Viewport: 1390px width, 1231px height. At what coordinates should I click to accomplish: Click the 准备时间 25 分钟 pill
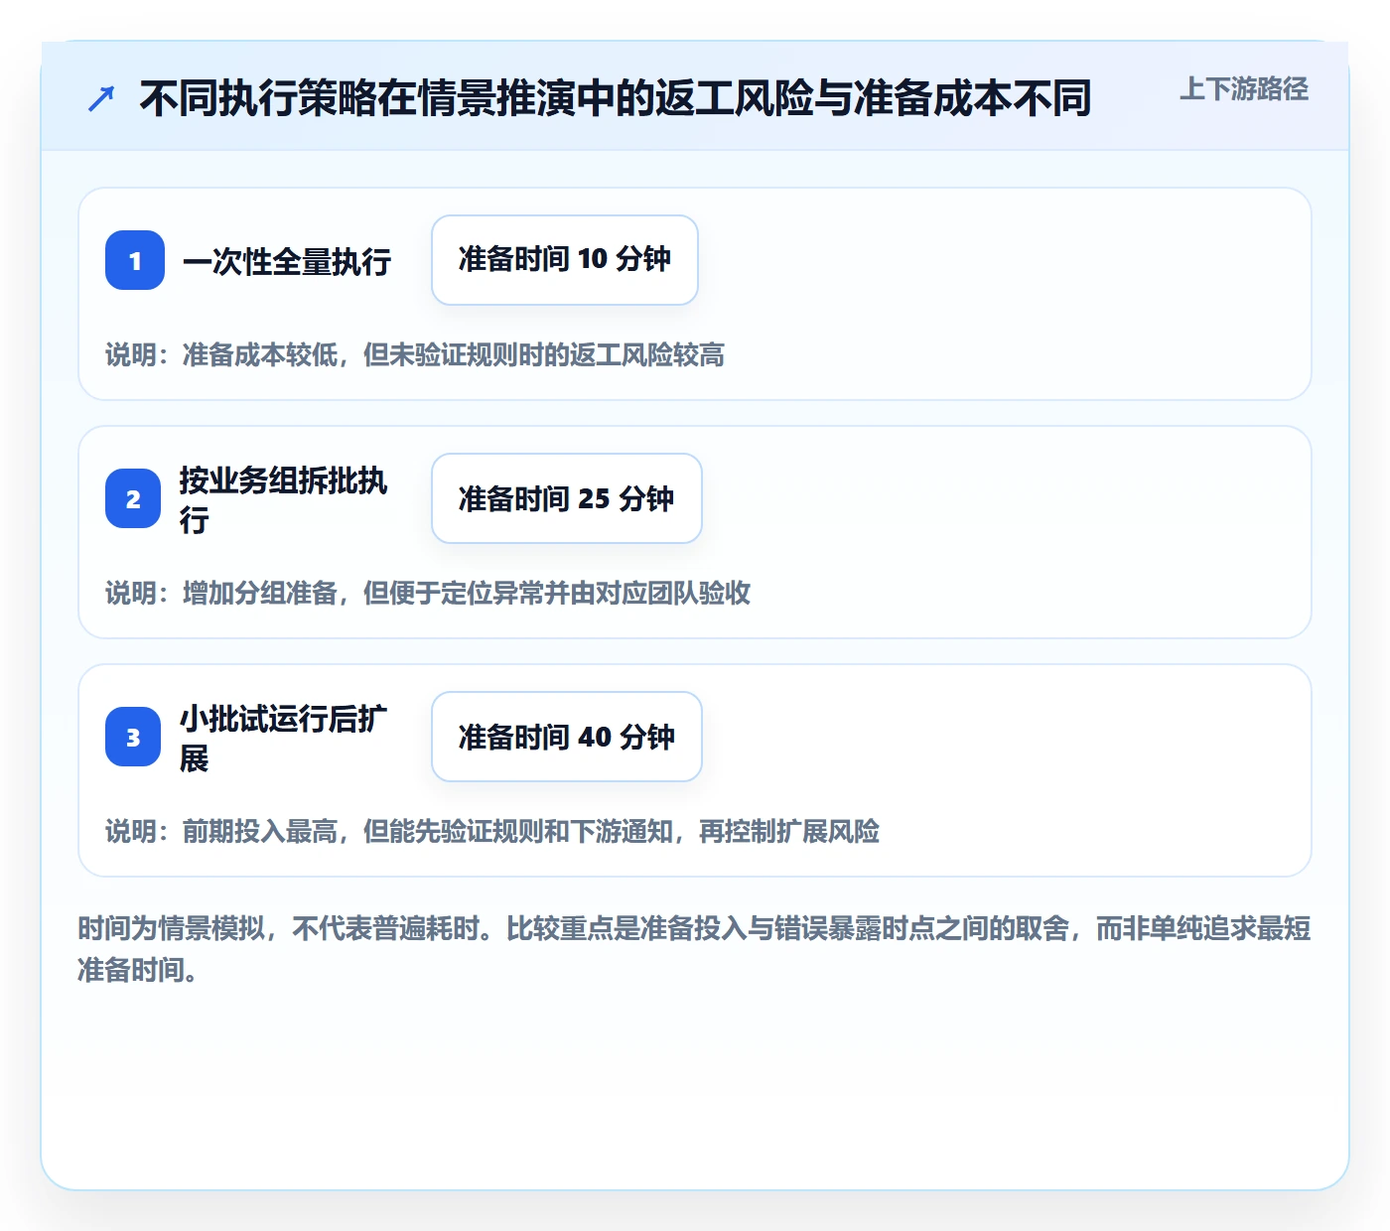[x=567, y=498]
